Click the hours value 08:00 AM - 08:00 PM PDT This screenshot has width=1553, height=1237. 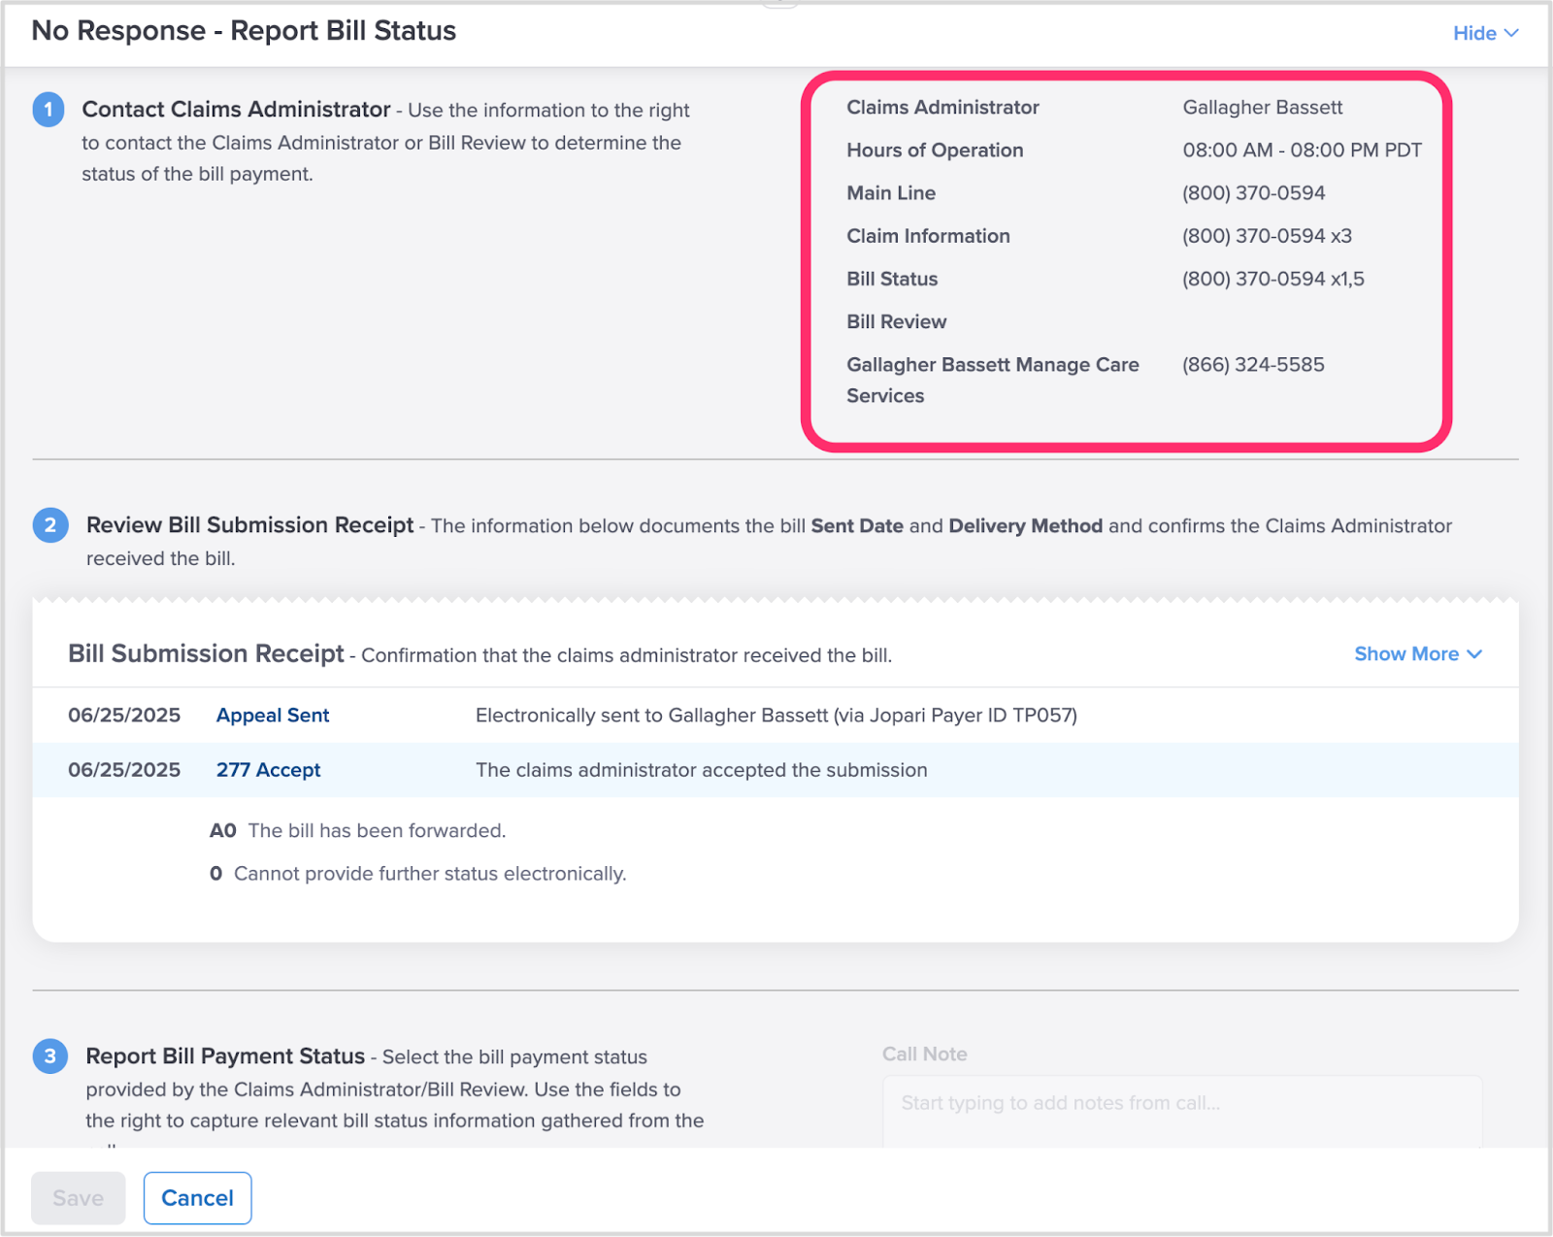coord(1302,150)
